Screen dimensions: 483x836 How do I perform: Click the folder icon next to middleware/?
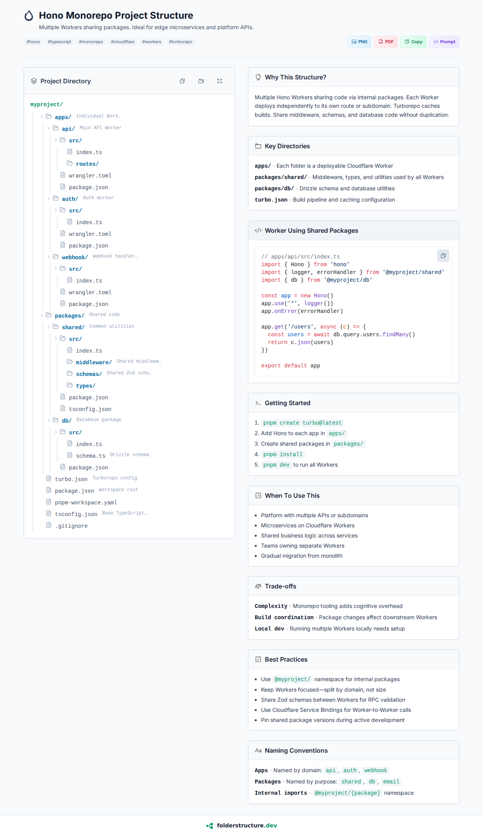point(70,362)
